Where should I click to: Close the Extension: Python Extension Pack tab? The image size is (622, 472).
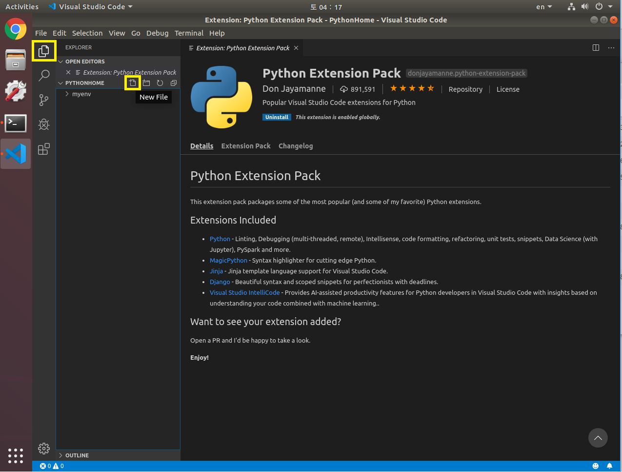tap(296, 48)
